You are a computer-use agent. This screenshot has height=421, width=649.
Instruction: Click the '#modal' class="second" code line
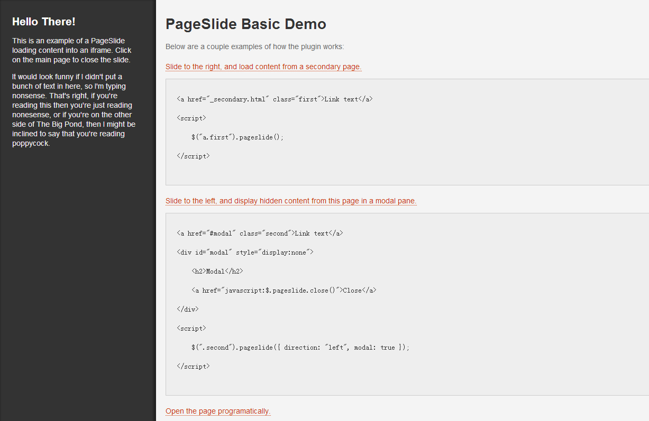[260, 233]
